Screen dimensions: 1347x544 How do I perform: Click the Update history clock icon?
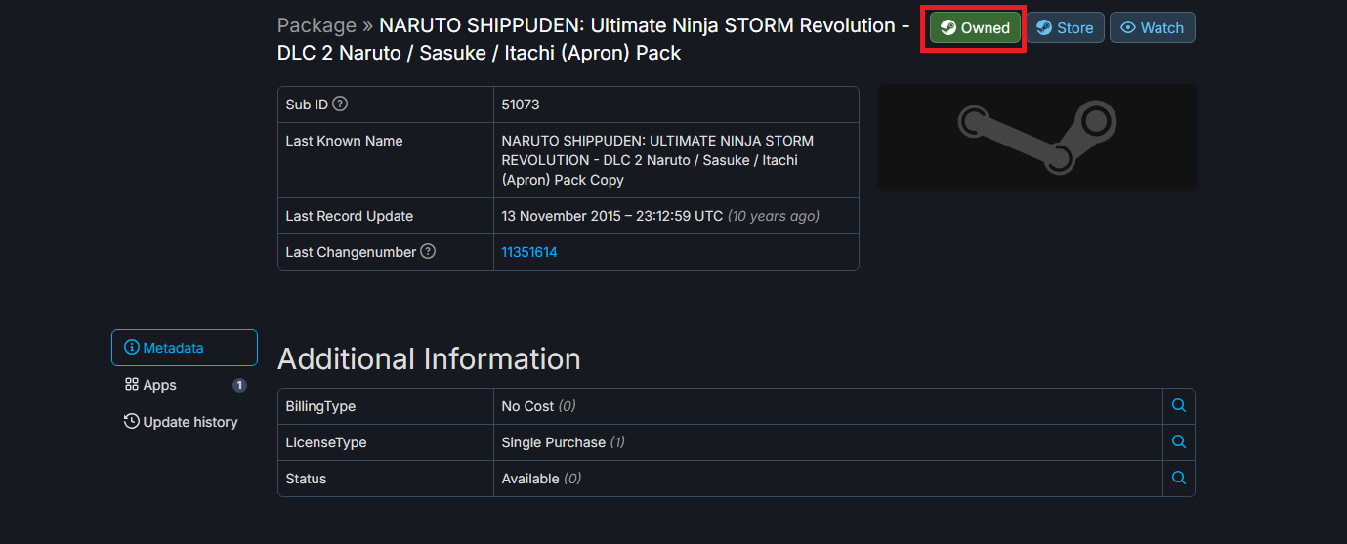click(x=132, y=422)
